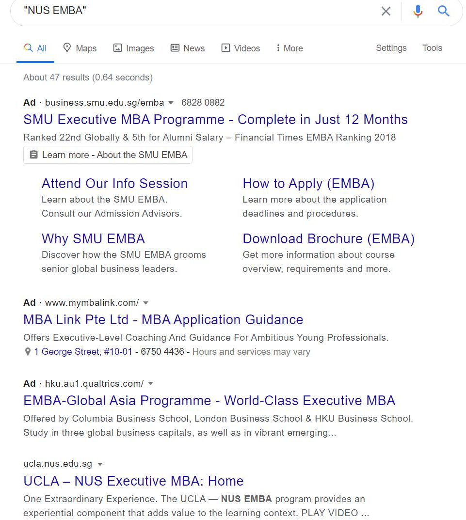This screenshot has width=466, height=520.
Task: Expand dropdown arrow beside www.mymbalink.com
Action: tap(145, 303)
